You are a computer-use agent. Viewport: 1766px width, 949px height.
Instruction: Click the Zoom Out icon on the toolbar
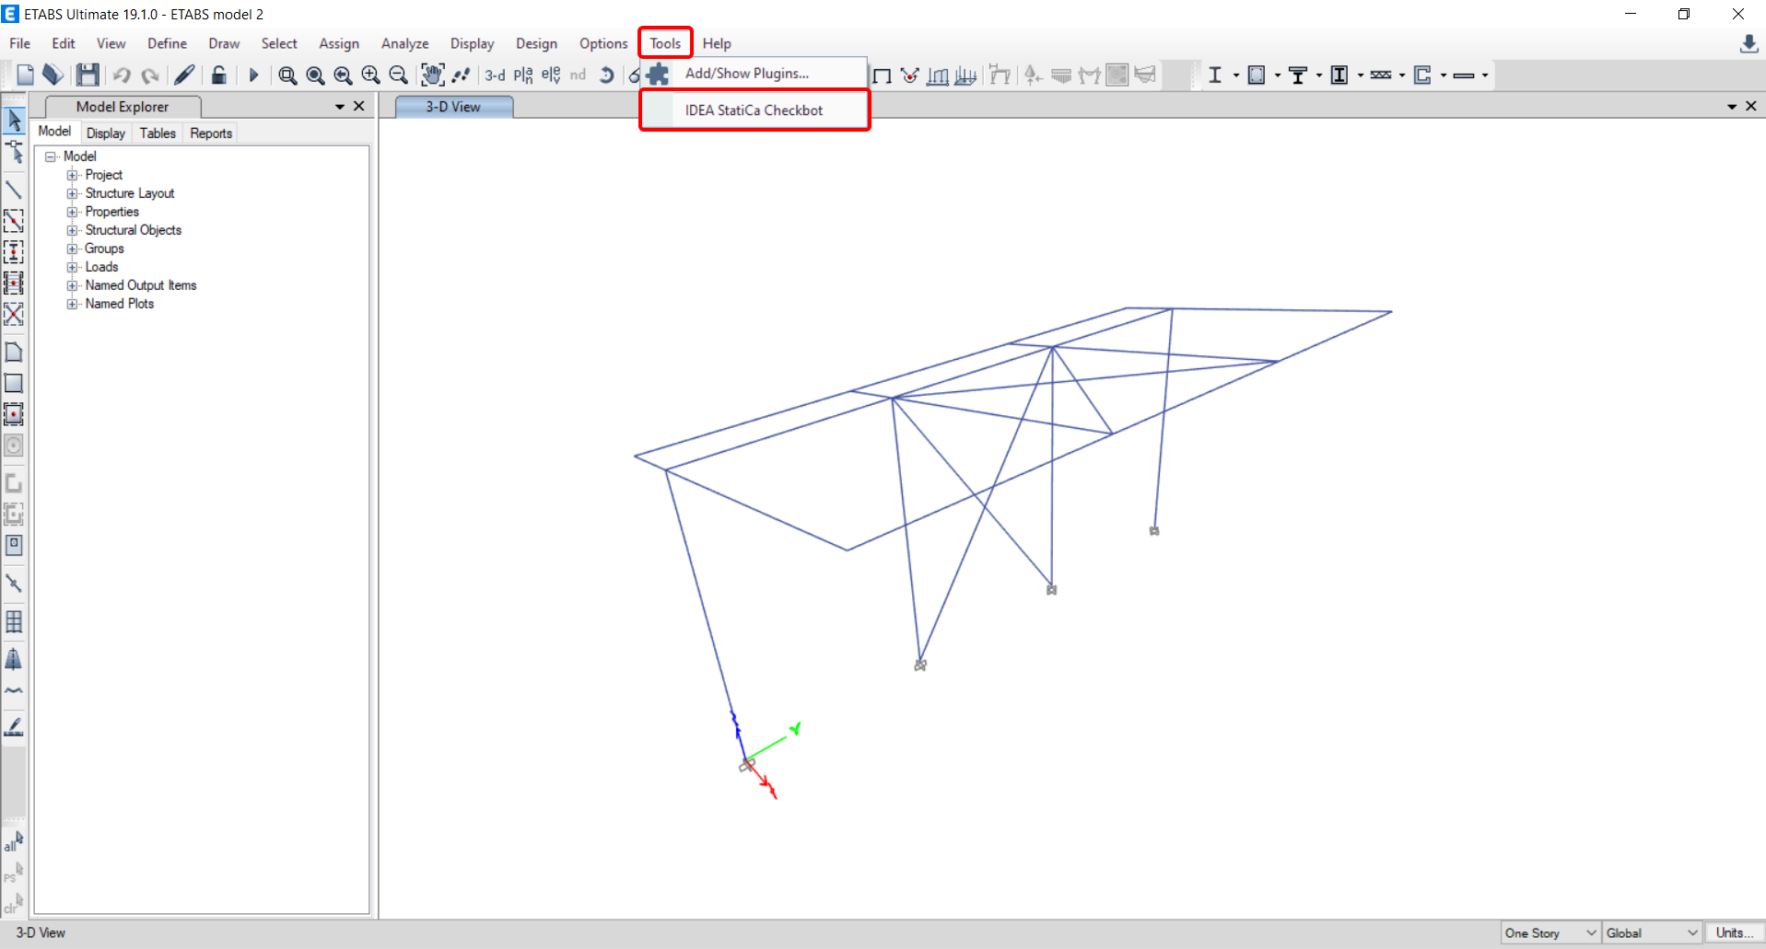click(x=398, y=75)
